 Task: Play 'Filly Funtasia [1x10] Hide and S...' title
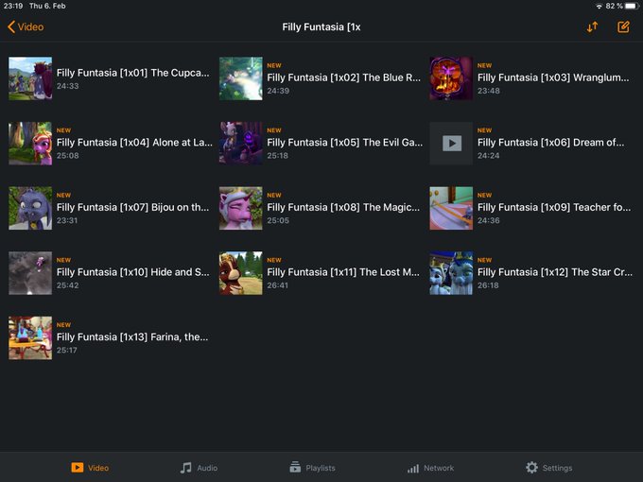(133, 272)
